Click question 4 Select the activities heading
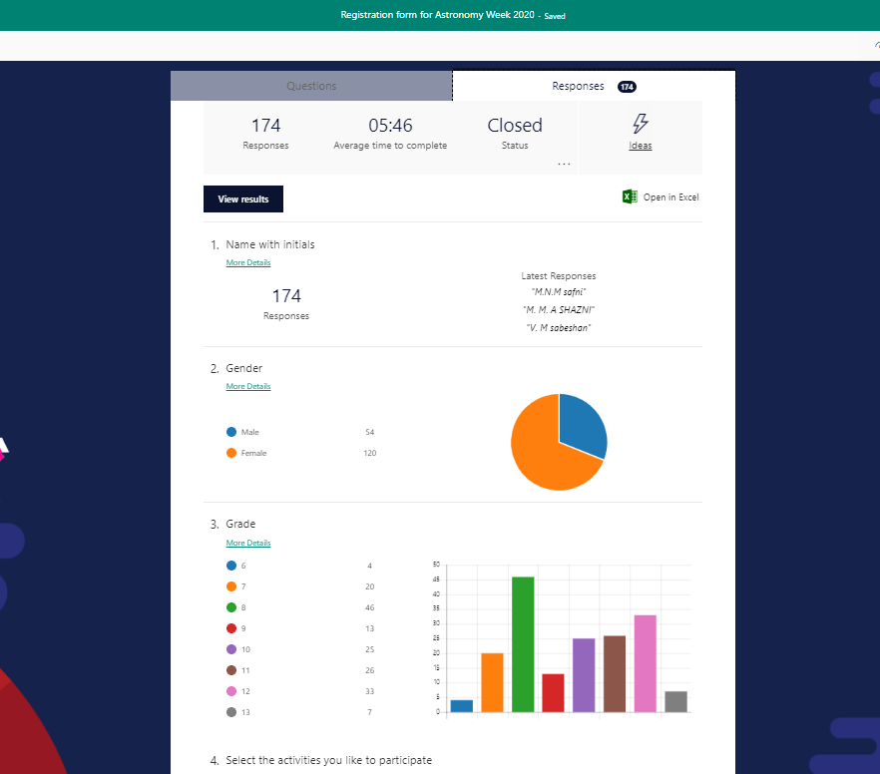 (x=329, y=760)
